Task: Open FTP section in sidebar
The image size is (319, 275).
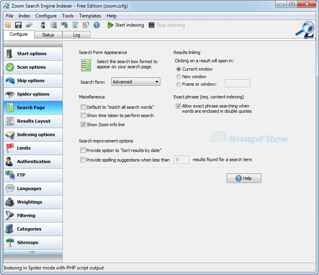Action: [x=33, y=175]
